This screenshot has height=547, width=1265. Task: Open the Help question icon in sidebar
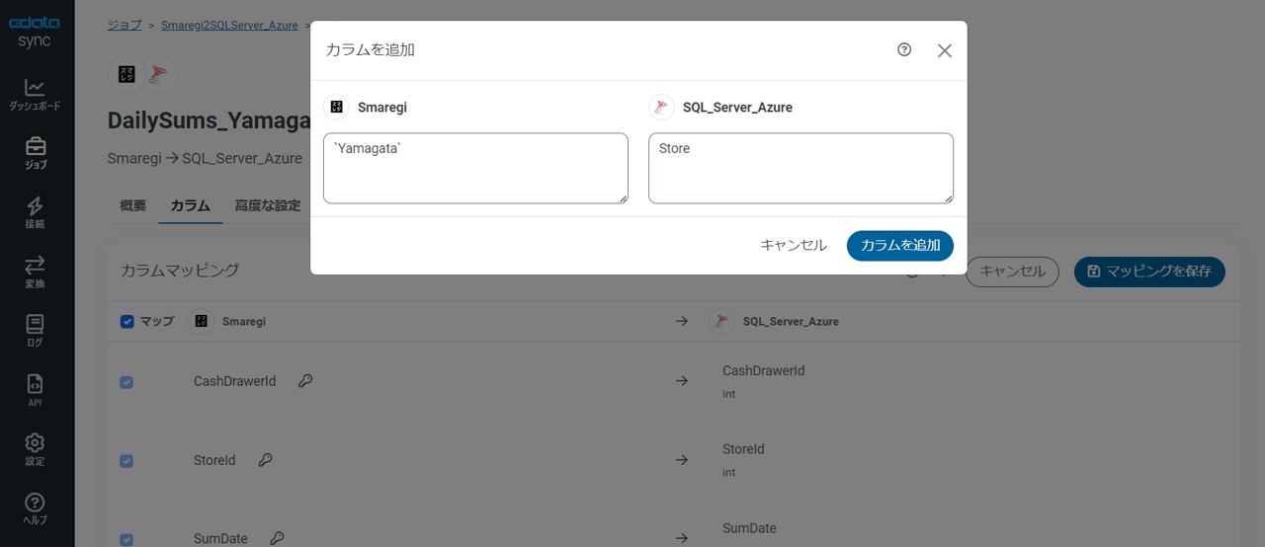coord(36,509)
